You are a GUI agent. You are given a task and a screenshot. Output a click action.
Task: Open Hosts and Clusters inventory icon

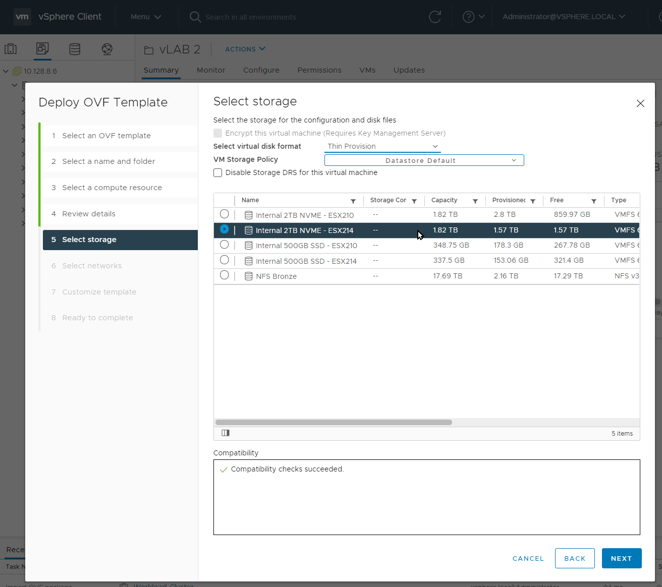[x=11, y=49]
